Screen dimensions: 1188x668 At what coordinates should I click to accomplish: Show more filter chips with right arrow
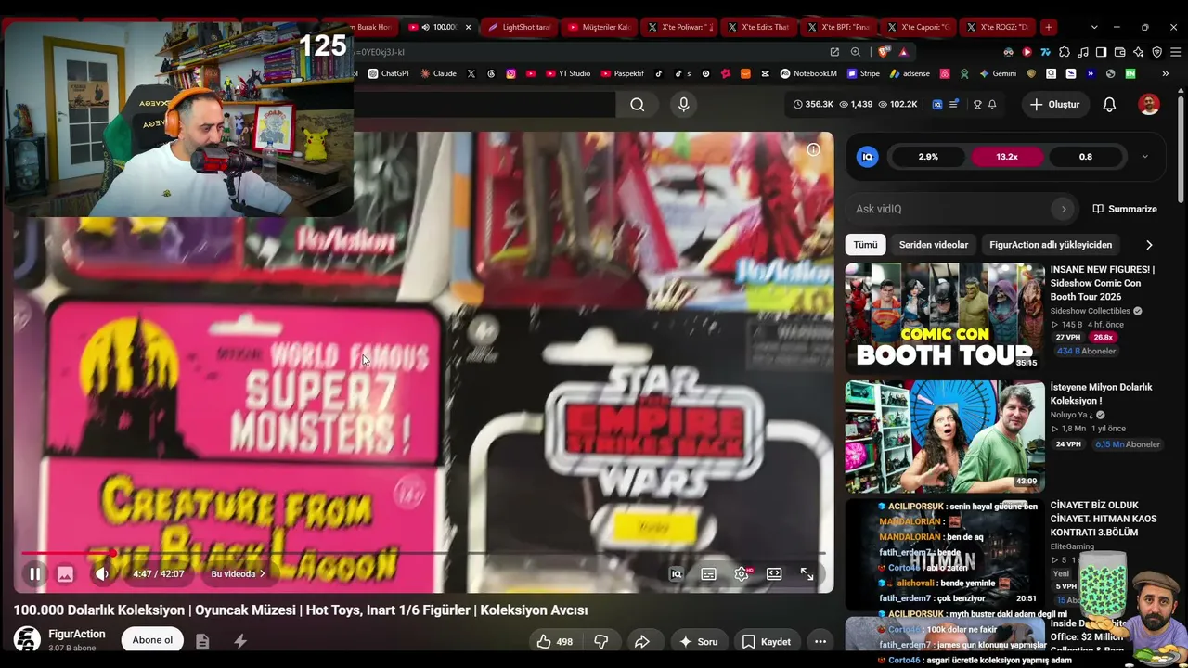pyautogui.click(x=1149, y=245)
